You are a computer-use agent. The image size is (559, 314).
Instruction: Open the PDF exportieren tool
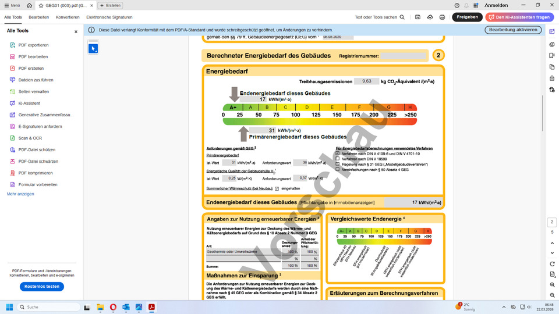pyautogui.click(x=33, y=45)
